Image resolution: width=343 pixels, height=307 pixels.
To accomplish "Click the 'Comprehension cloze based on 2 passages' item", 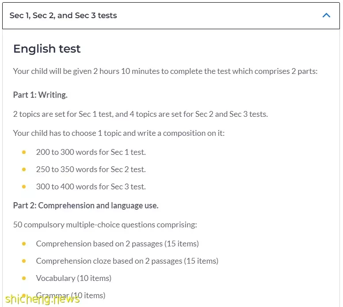I will click(x=127, y=261).
